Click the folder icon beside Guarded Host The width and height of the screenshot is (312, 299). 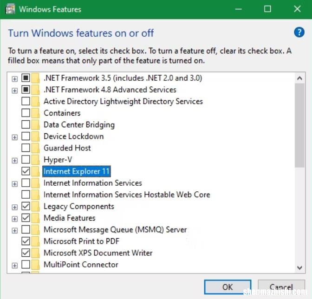pyautogui.click(x=35, y=148)
